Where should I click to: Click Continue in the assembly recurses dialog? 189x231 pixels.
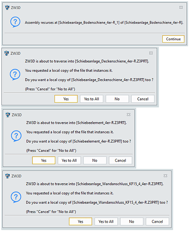point(173,39)
